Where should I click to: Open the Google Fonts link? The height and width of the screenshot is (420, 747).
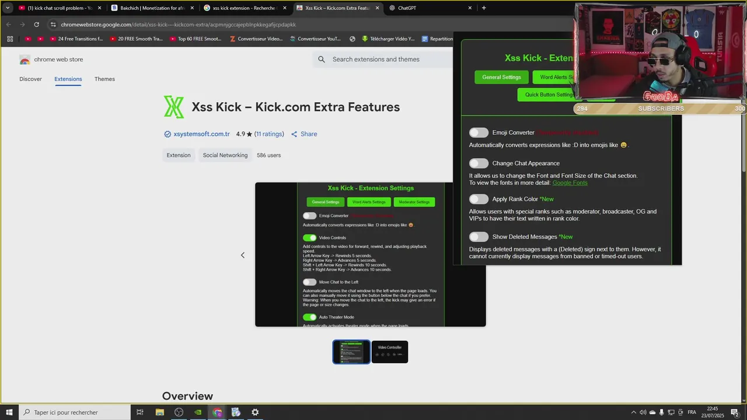click(570, 183)
